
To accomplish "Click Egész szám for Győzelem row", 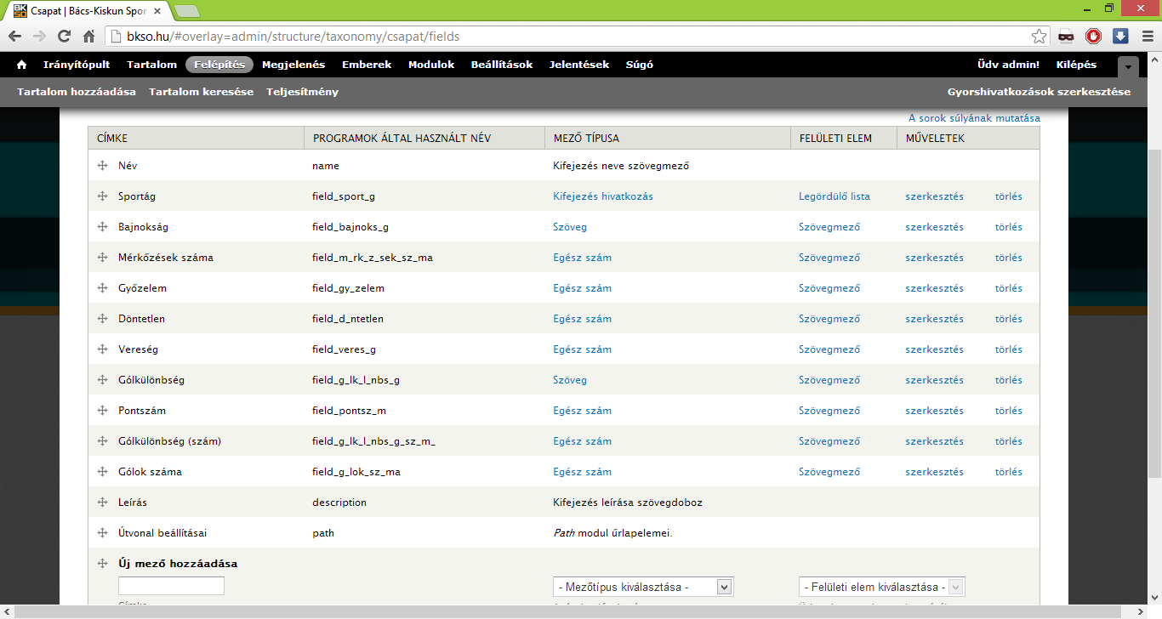I will 583,288.
